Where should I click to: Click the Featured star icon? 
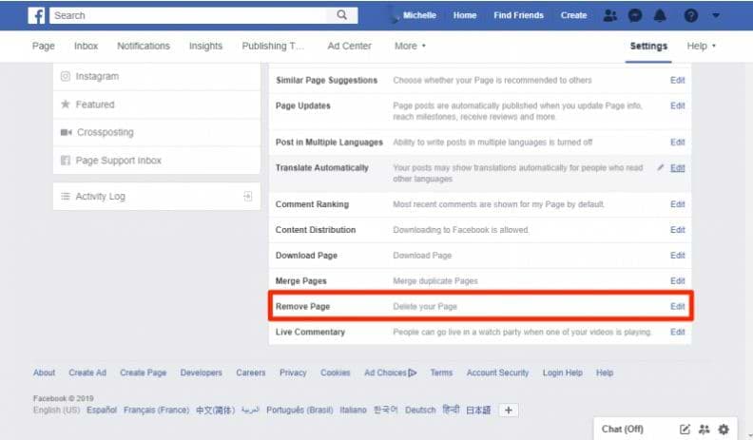[x=66, y=105]
